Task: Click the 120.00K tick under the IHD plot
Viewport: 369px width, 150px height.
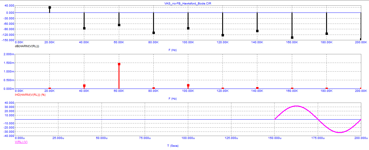Action: 223,91
